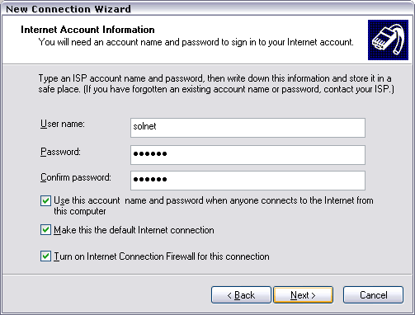The image size is (415, 315).
Task: Click the 'Password:' label text
Action: (x=60, y=152)
